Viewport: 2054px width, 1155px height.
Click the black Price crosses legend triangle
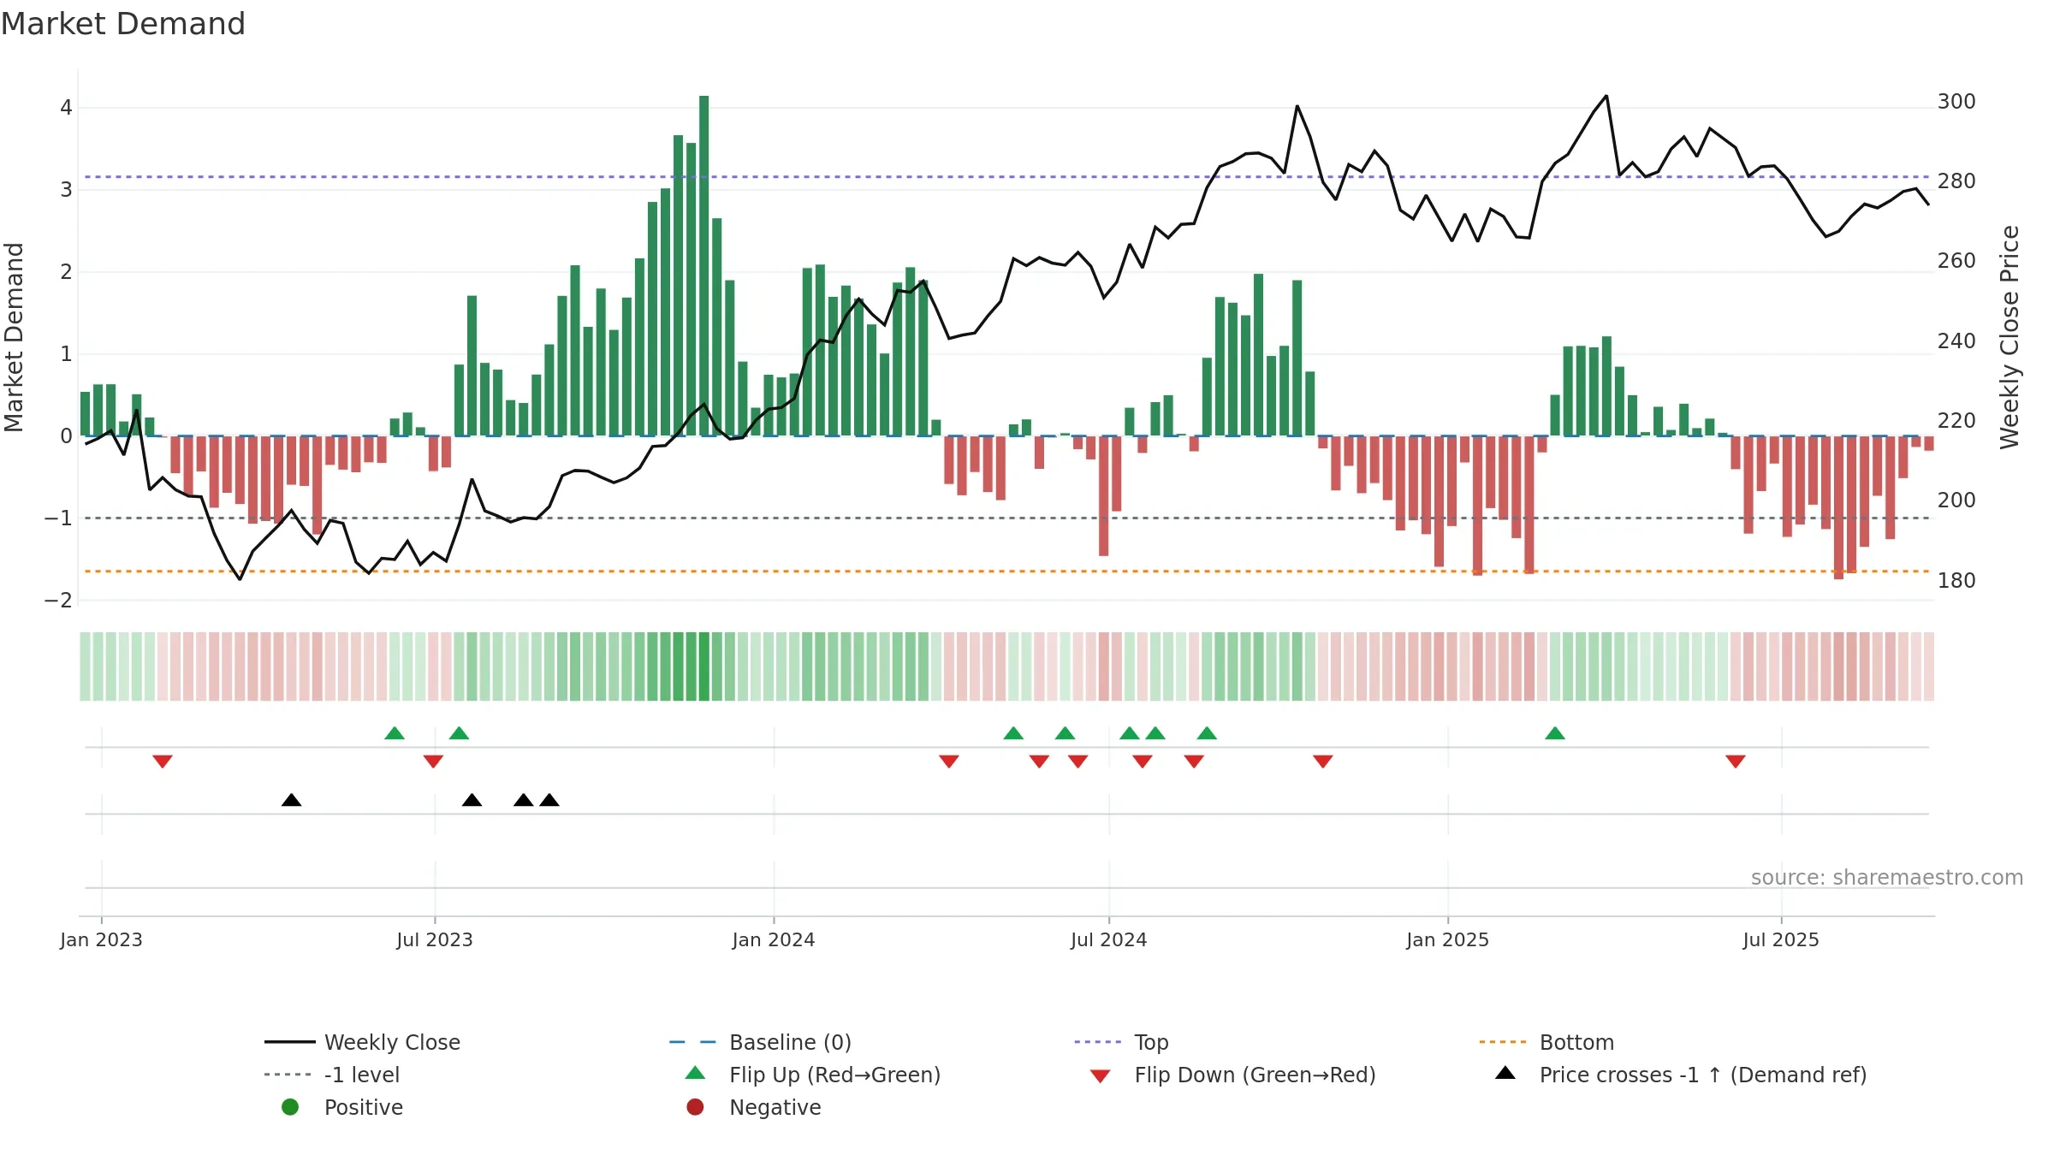[1505, 1073]
